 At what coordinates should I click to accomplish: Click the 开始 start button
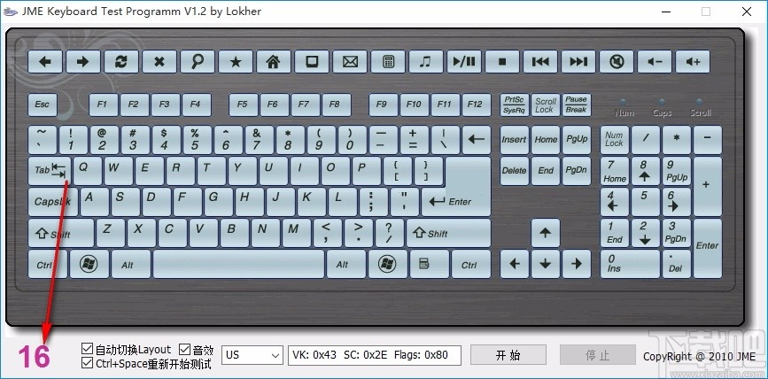click(x=508, y=355)
